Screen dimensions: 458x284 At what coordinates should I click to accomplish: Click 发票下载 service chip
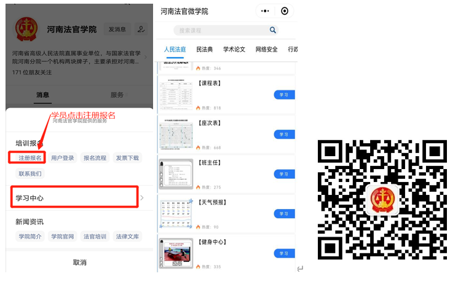click(x=127, y=158)
